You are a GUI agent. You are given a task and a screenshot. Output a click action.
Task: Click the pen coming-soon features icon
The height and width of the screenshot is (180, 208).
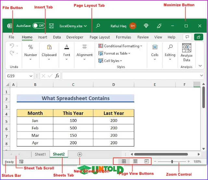159,26
